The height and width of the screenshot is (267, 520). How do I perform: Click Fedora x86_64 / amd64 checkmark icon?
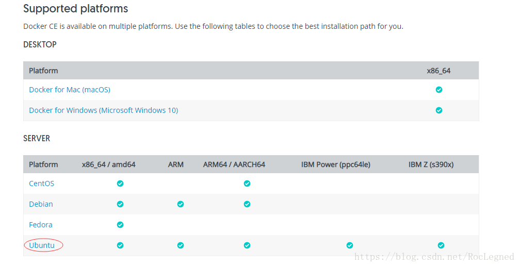coord(120,225)
